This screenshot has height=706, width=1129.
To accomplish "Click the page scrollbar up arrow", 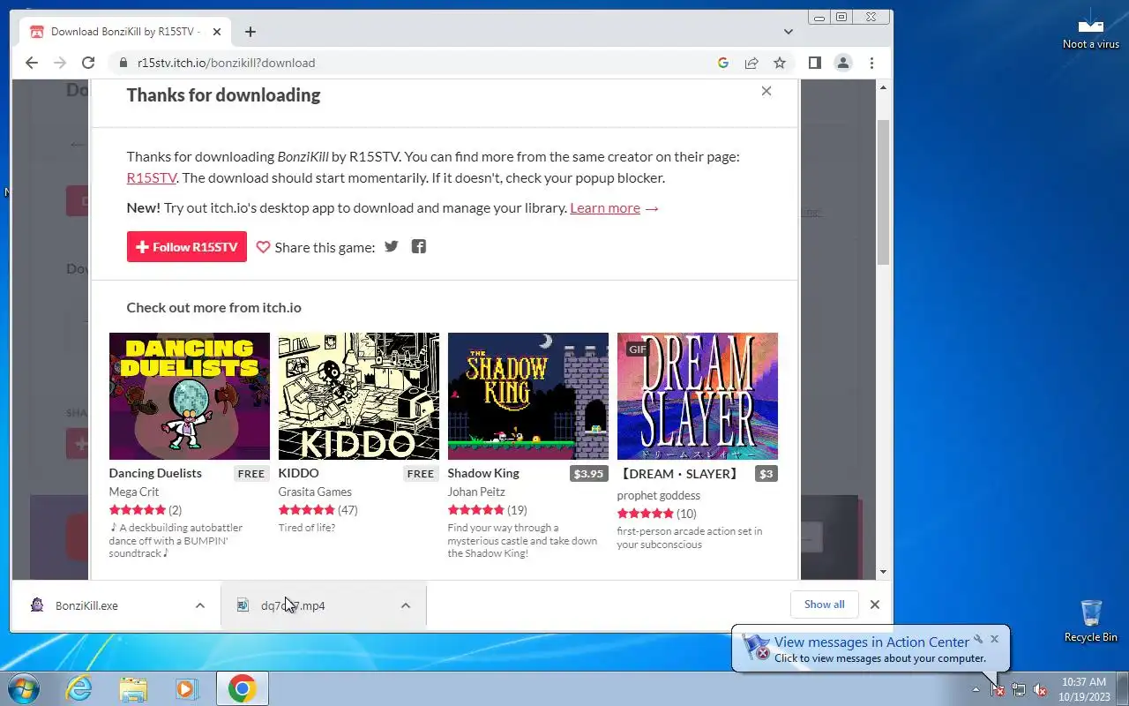I will pyautogui.click(x=883, y=87).
